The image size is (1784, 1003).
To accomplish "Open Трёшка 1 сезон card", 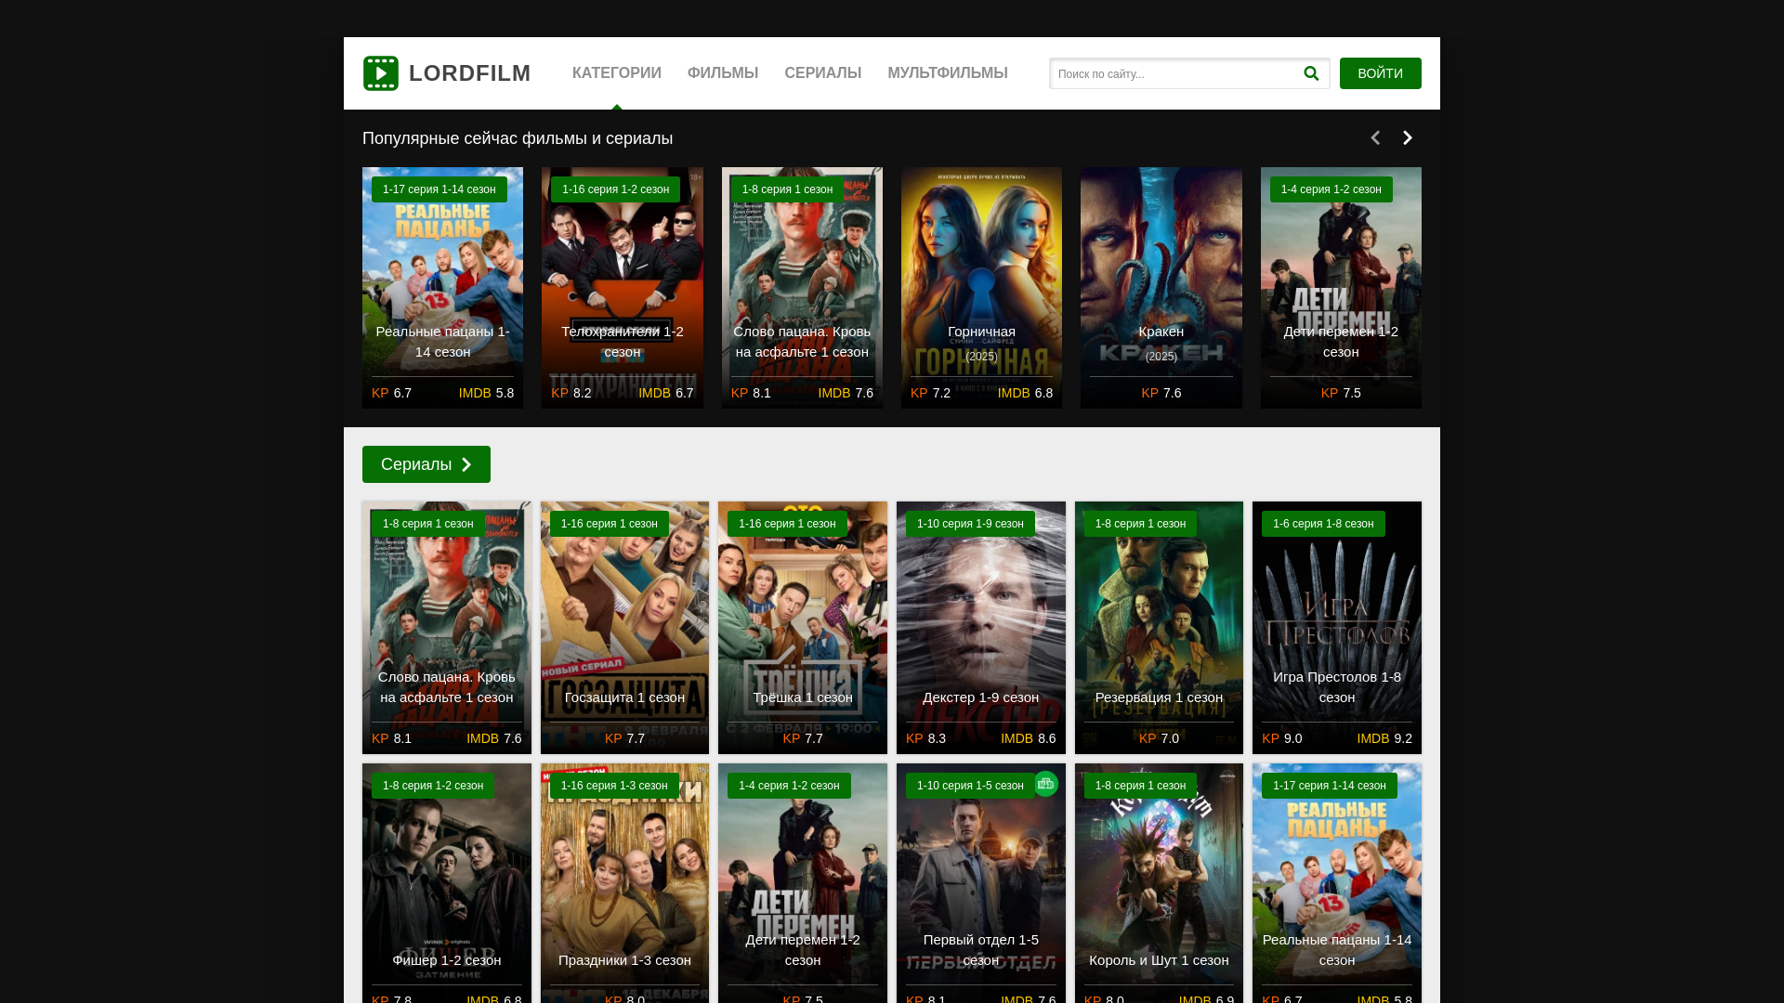I will (803, 628).
